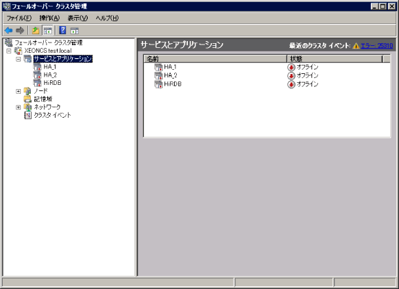Click the HA_2 icon in the tree

point(38,75)
